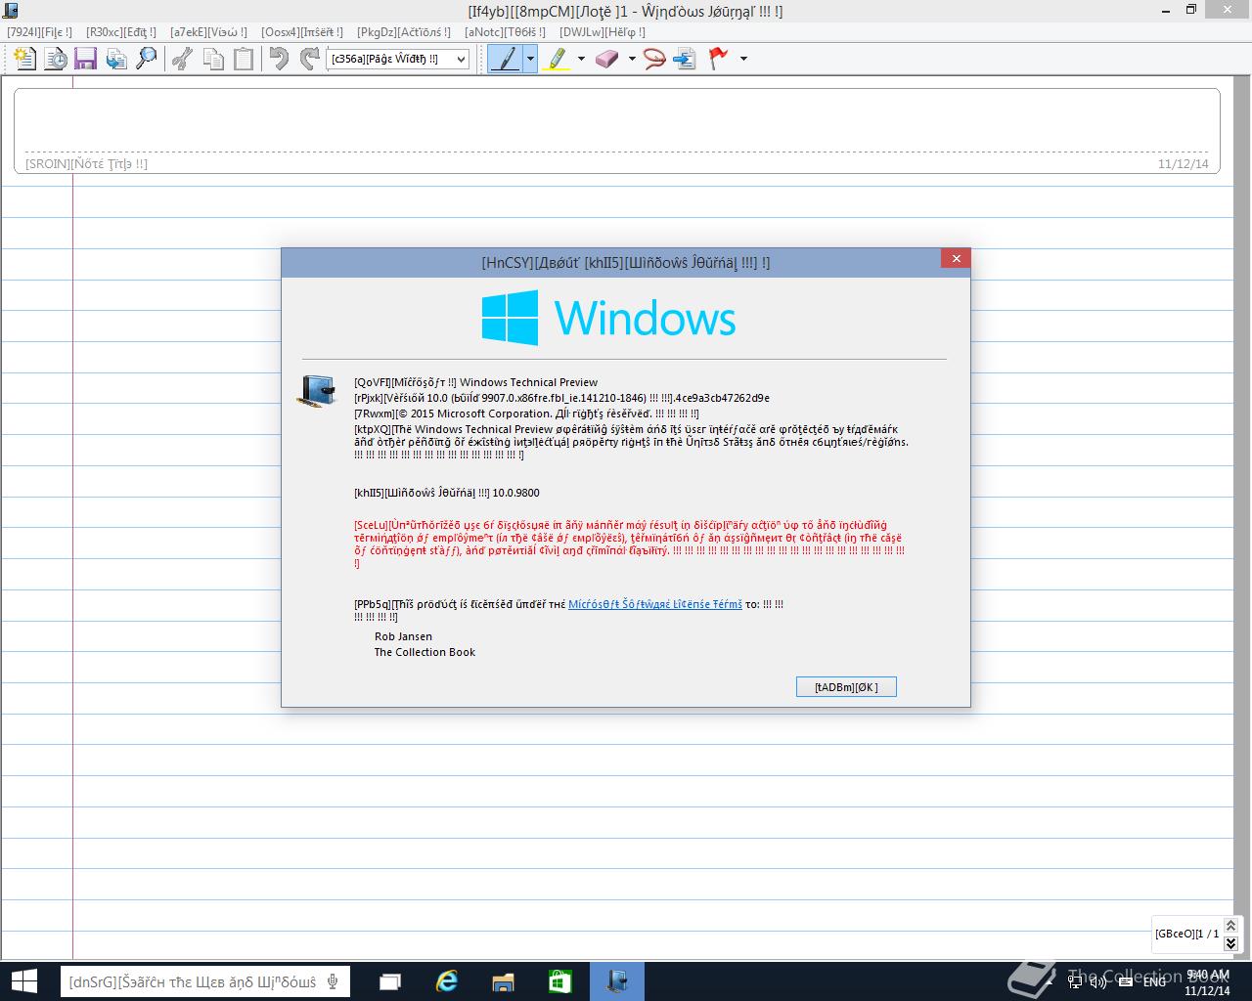Click the import/export note icon
This screenshot has height=1001, width=1252.
click(x=116, y=59)
